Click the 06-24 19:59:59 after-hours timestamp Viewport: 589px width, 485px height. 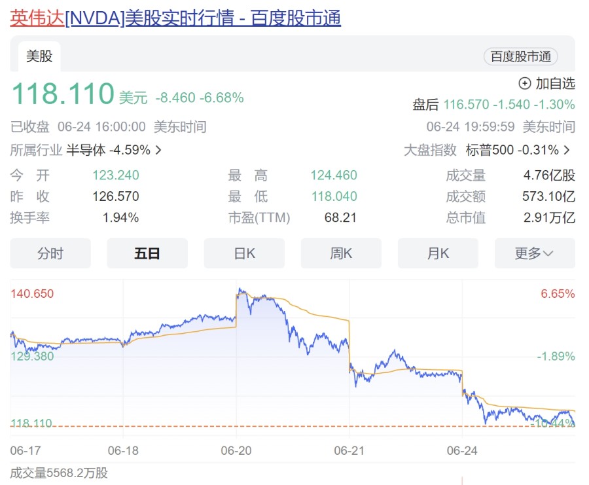471,127
